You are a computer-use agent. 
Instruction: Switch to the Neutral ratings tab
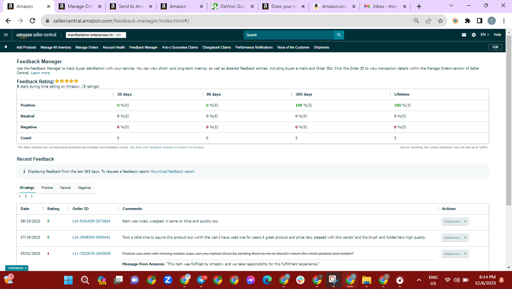[65, 188]
